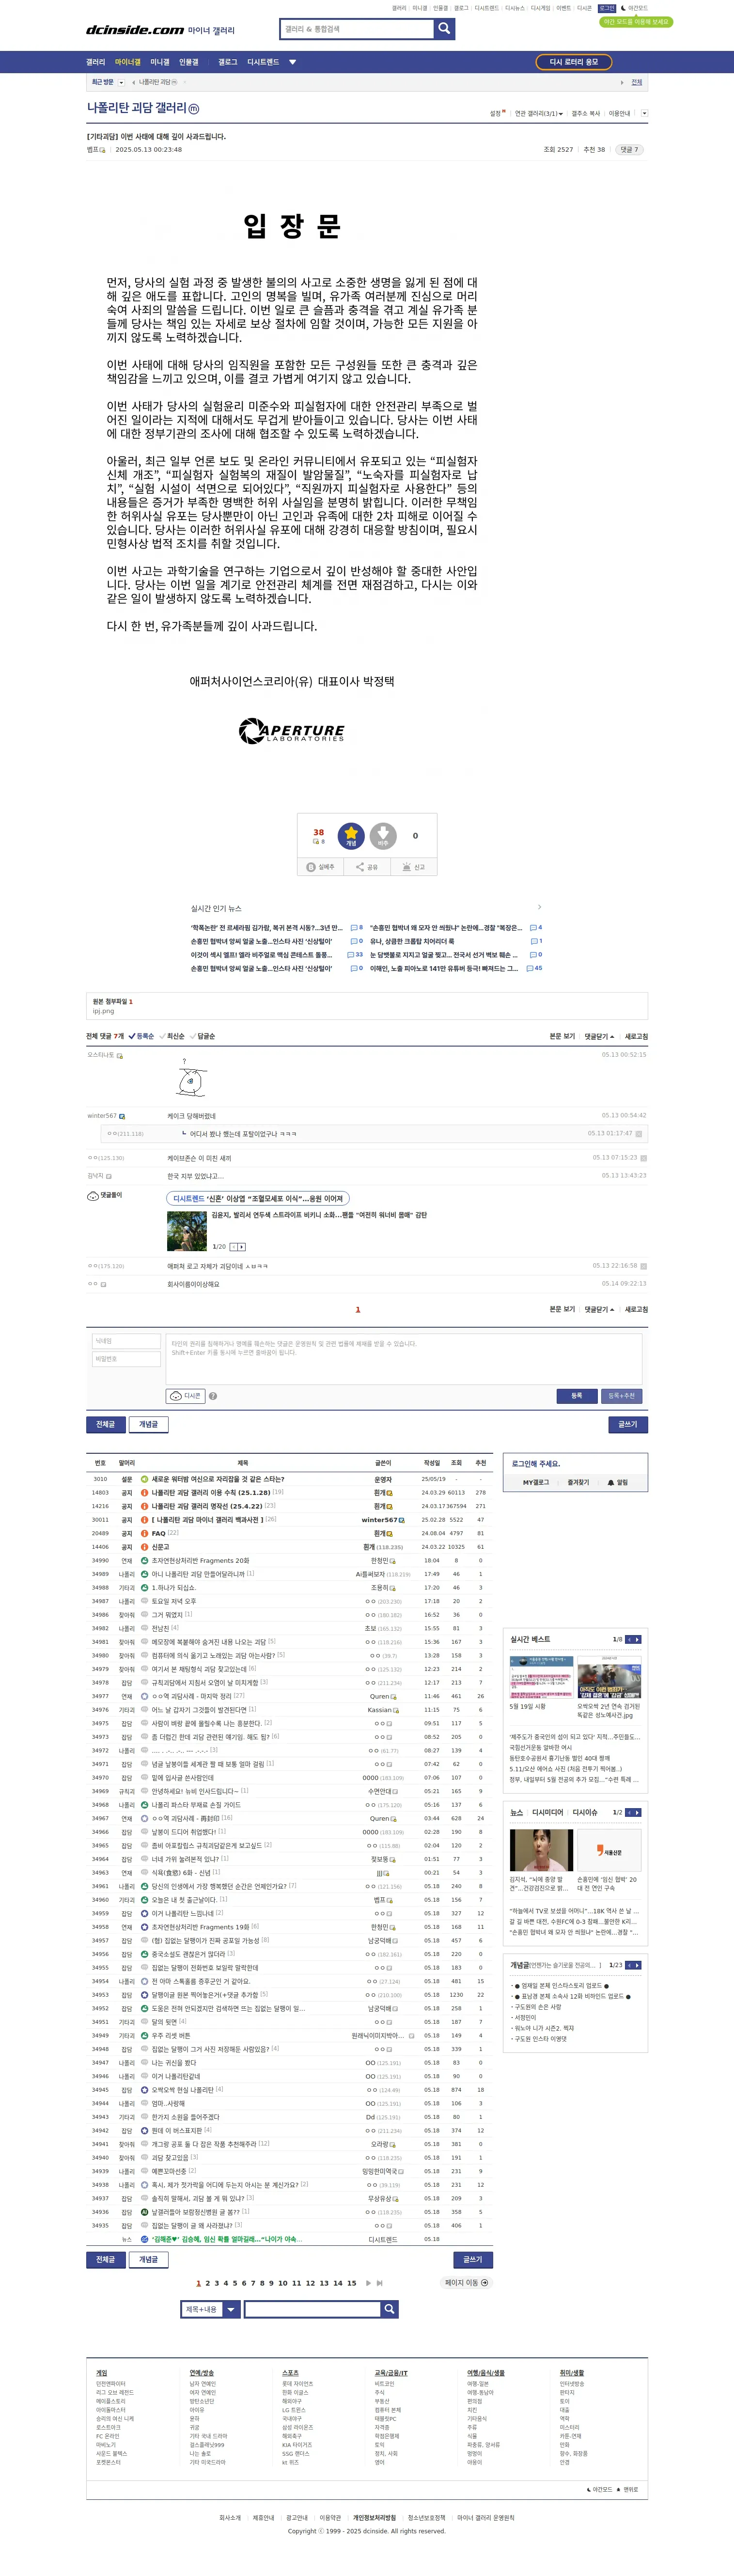
Task: Click the 비밀번호 input field
Action: click(x=125, y=1359)
